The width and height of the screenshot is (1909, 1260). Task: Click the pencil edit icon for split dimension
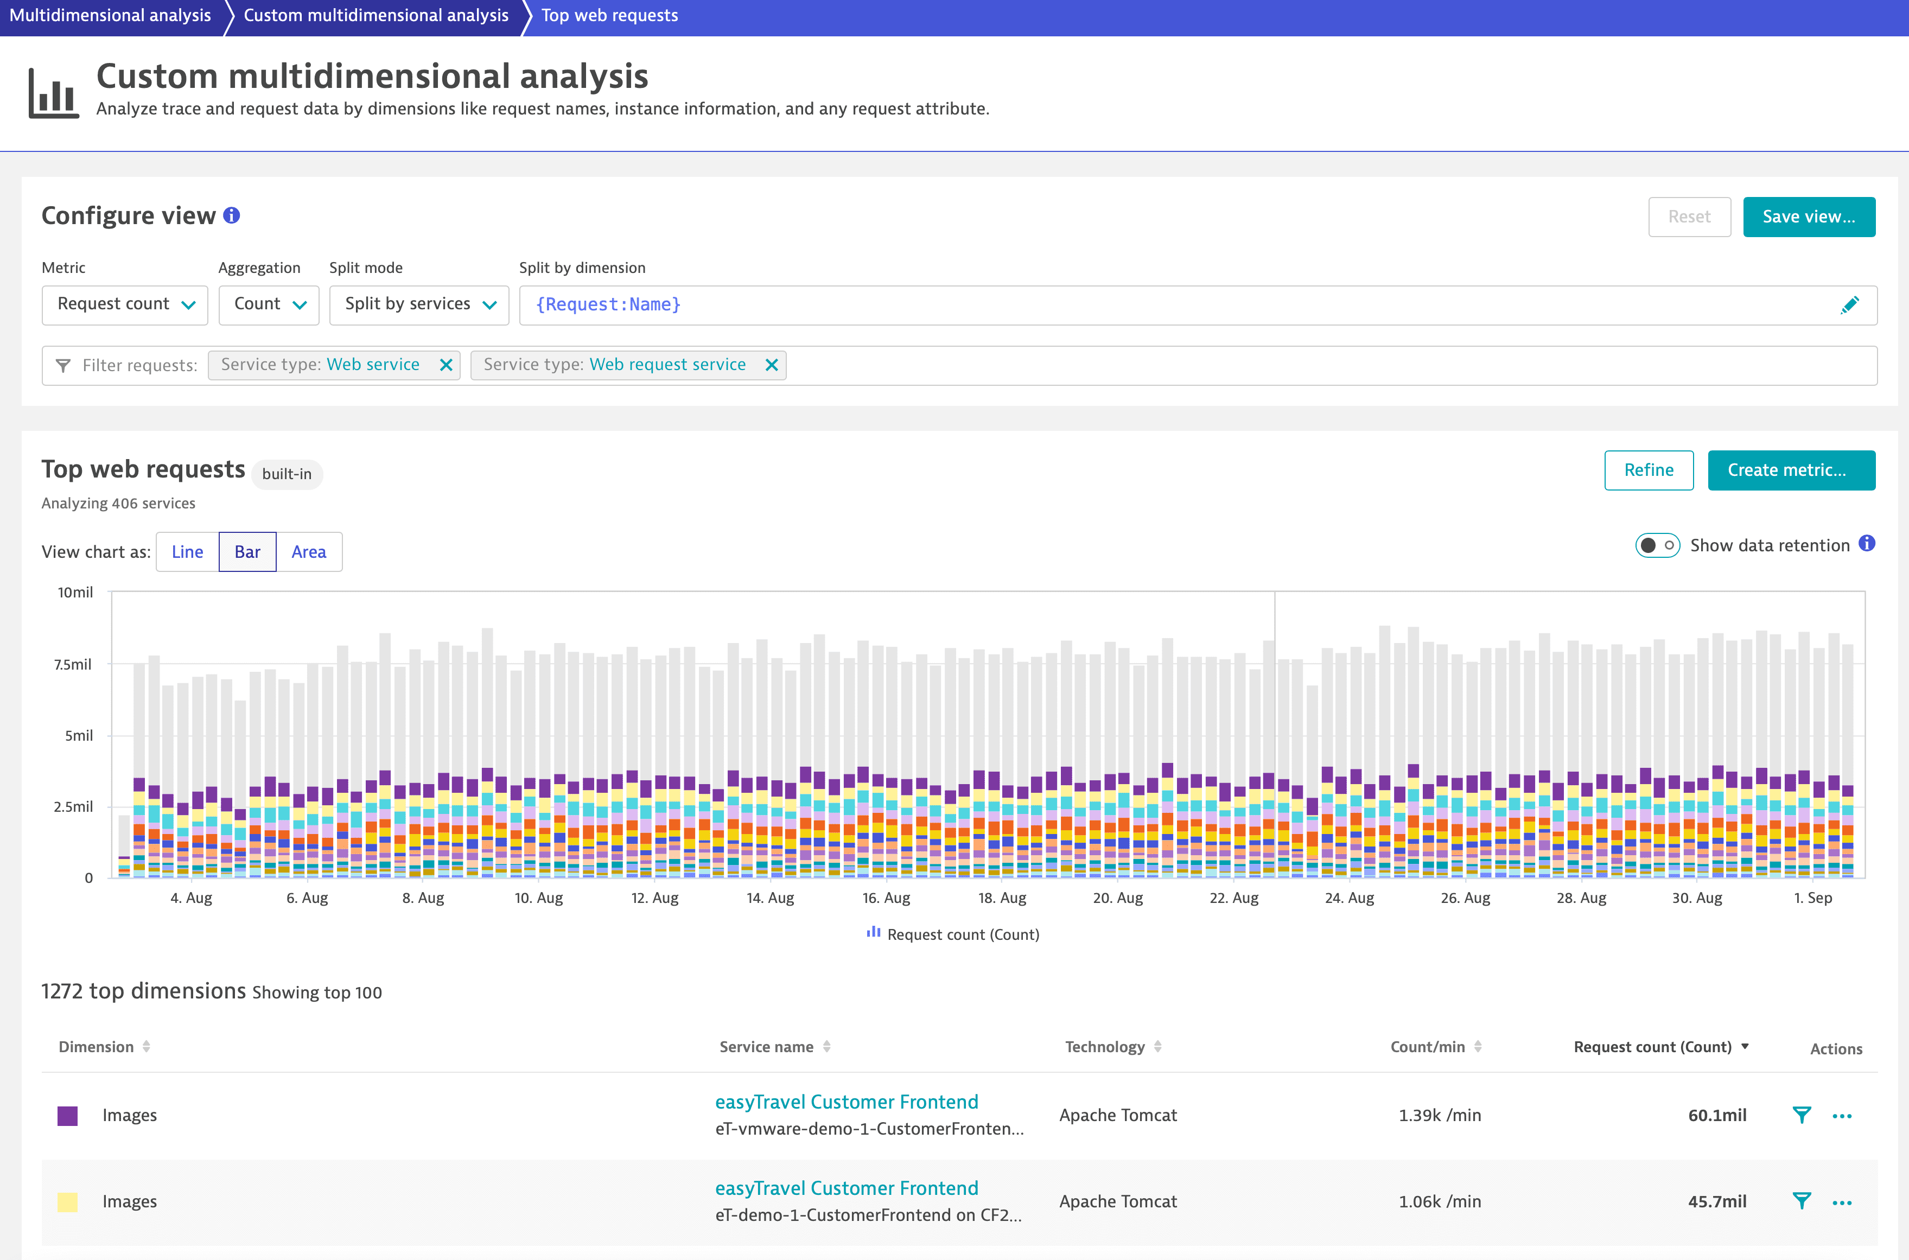1849,304
